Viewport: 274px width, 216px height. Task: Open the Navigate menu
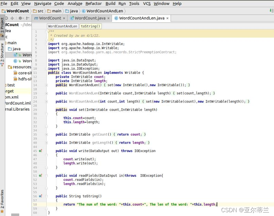[x=43, y=3]
